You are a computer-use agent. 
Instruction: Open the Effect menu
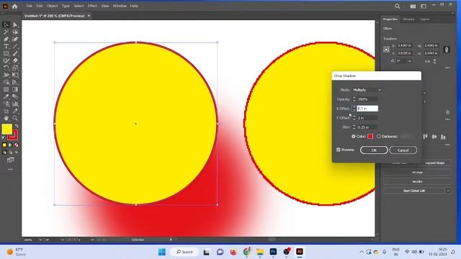pos(92,6)
